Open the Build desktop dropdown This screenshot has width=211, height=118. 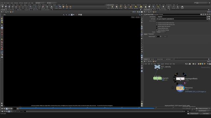coord(40,3)
